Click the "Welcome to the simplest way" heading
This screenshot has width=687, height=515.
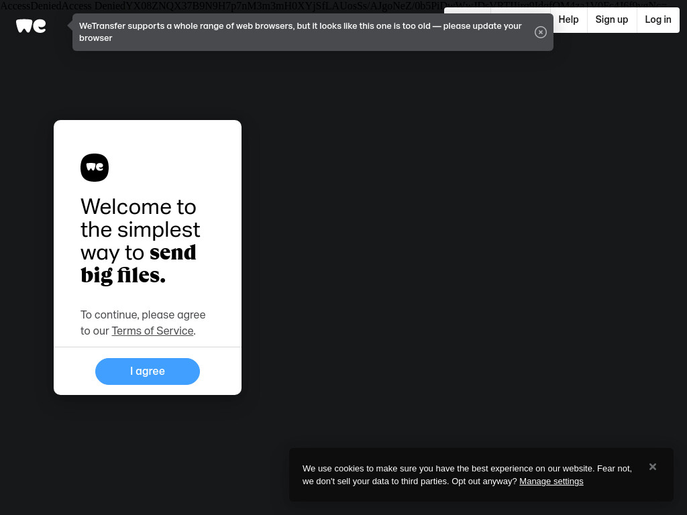[x=140, y=241]
